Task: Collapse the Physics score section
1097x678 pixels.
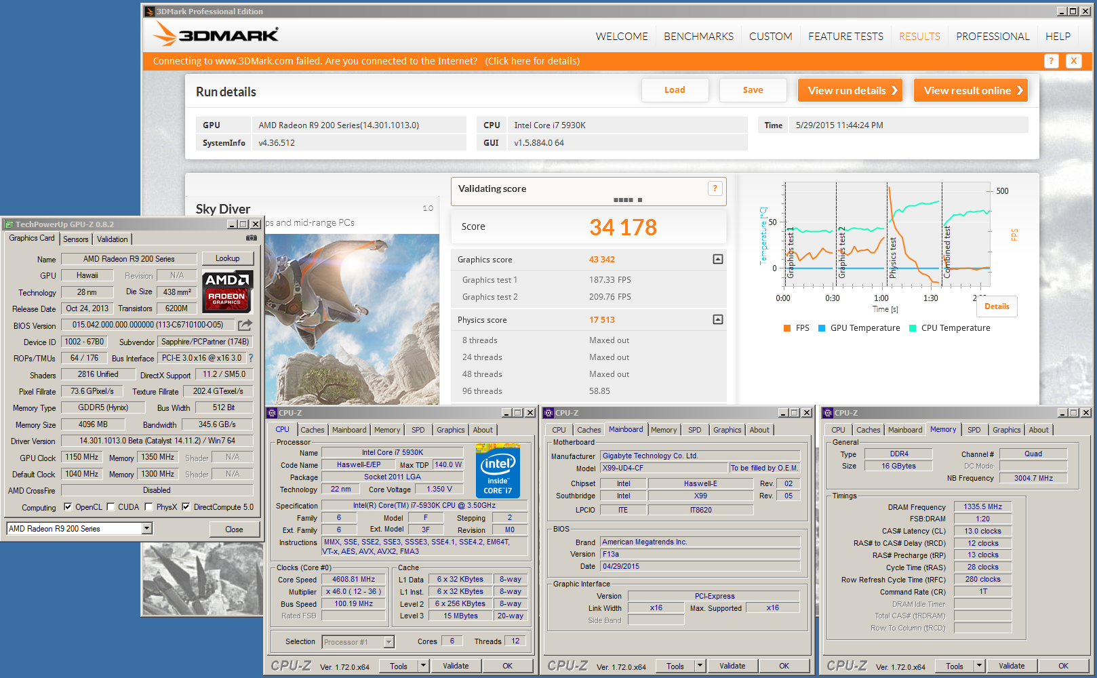Action: click(718, 319)
